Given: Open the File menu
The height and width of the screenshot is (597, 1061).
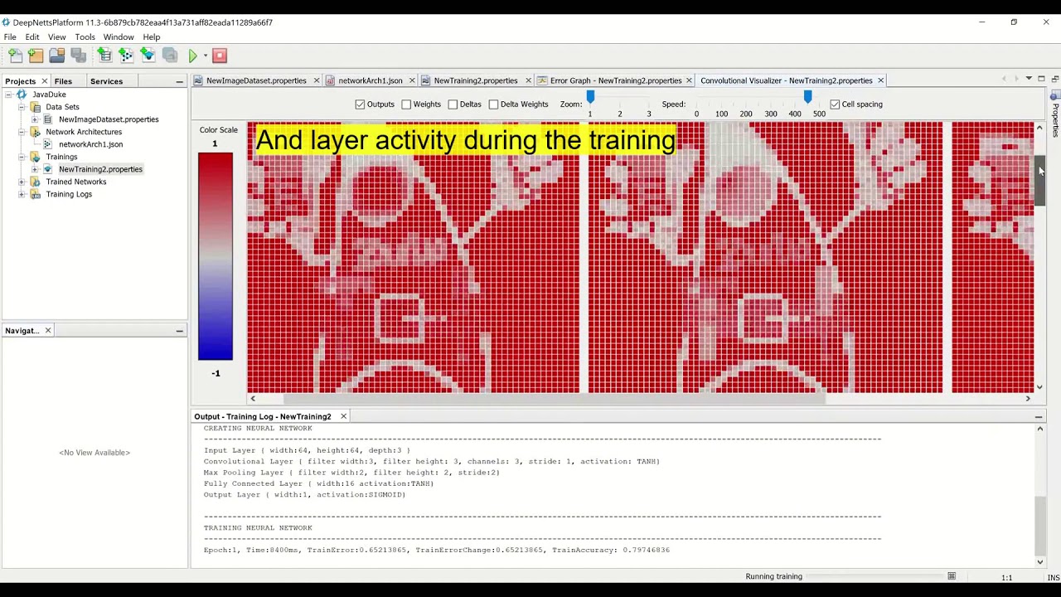Looking at the screenshot, I should pos(10,37).
